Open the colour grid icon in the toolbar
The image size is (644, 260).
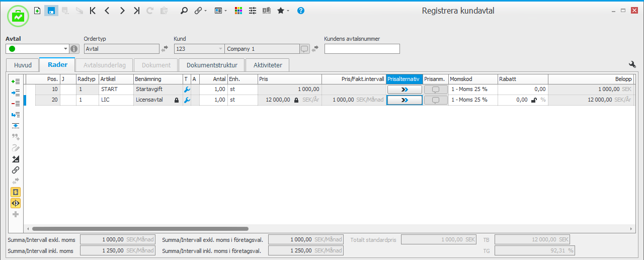point(238,11)
